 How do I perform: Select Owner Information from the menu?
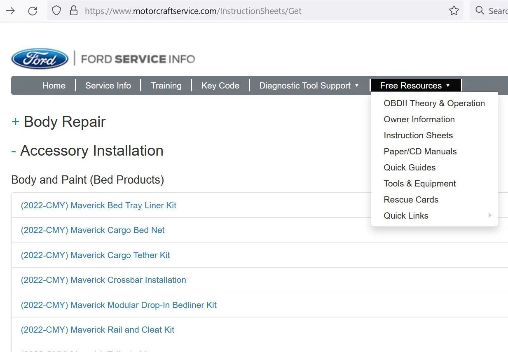click(419, 119)
